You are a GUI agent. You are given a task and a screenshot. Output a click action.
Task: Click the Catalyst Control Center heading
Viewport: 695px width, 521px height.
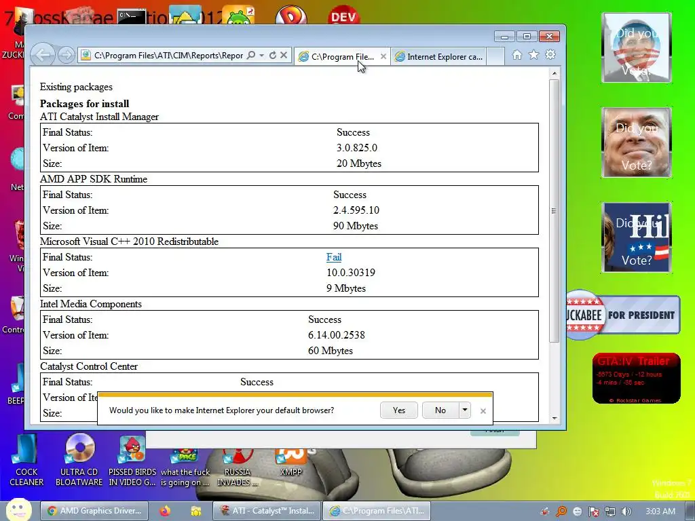coord(89,366)
